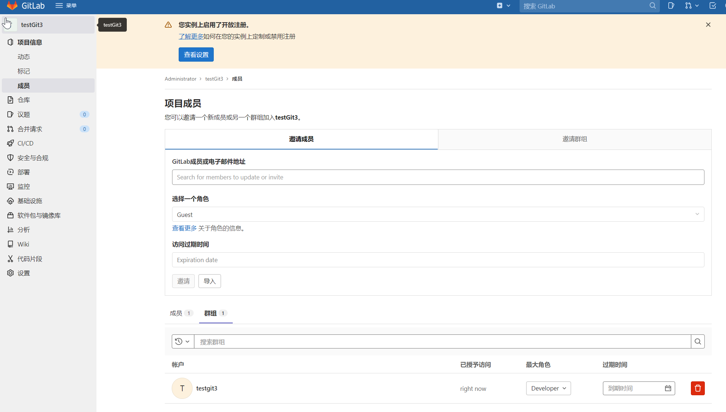Change Developer role dropdown for testgit3
Viewport: 726px width, 412px height.
(x=548, y=388)
